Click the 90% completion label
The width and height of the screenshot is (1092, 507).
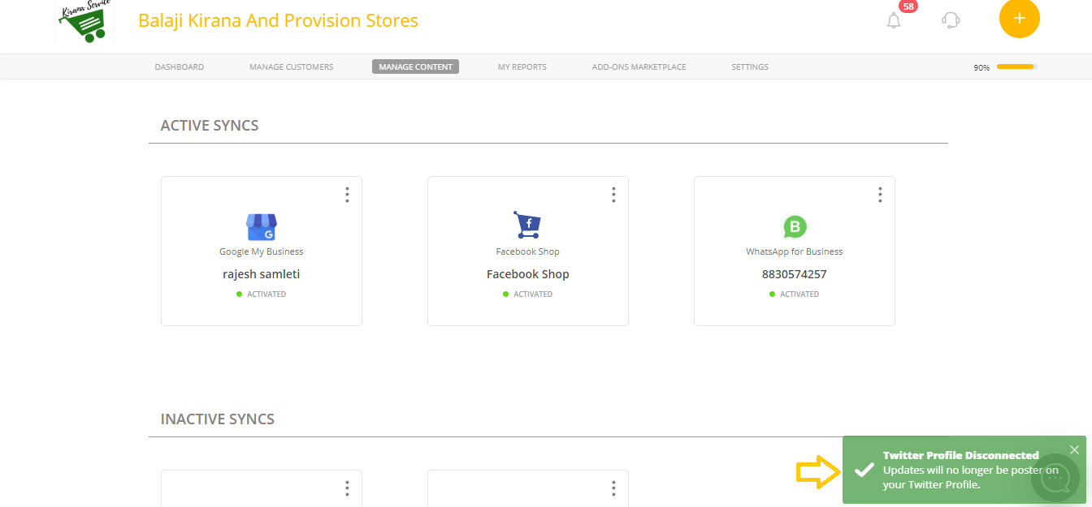981,67
